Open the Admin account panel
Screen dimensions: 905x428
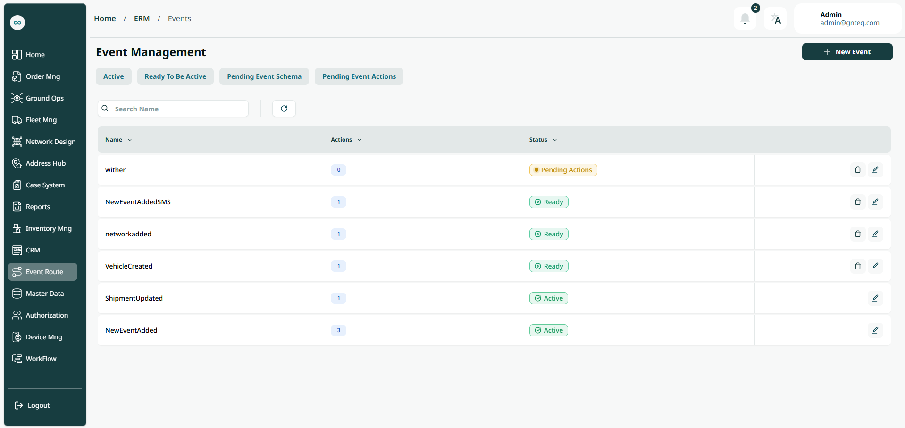(x=848, y=19)
